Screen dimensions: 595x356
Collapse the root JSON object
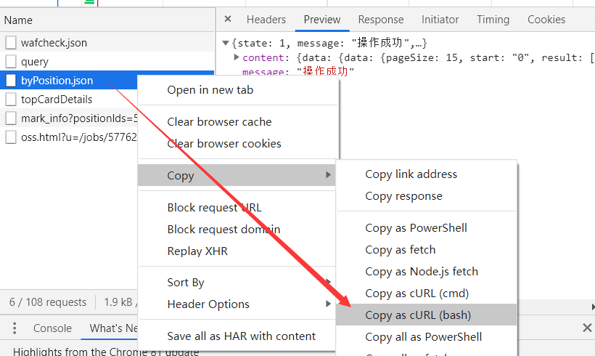pyautogui.click(x=226, y=43)
